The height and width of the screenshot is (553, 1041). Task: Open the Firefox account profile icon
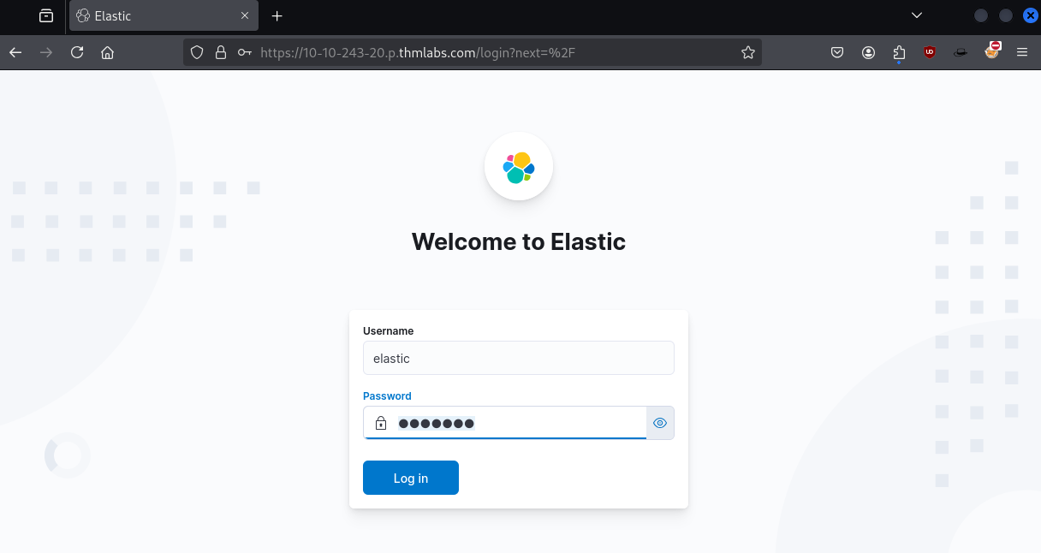(x=868, y=52)
